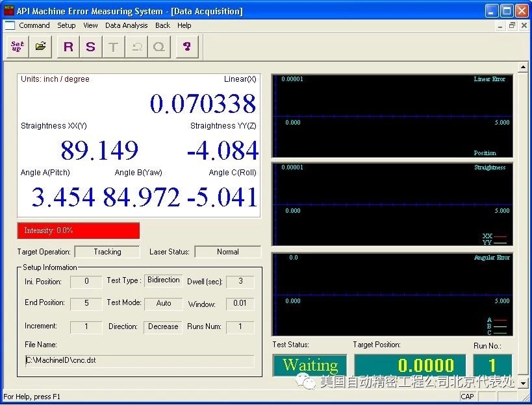Open file with the folder toolbar icon
The image size is (532, 405).
pos(40,47)
